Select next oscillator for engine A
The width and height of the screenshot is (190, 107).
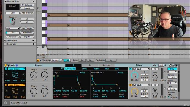click(24, 75)
